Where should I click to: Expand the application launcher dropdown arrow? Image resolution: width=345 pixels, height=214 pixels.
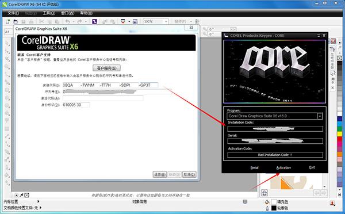[129, 21]
